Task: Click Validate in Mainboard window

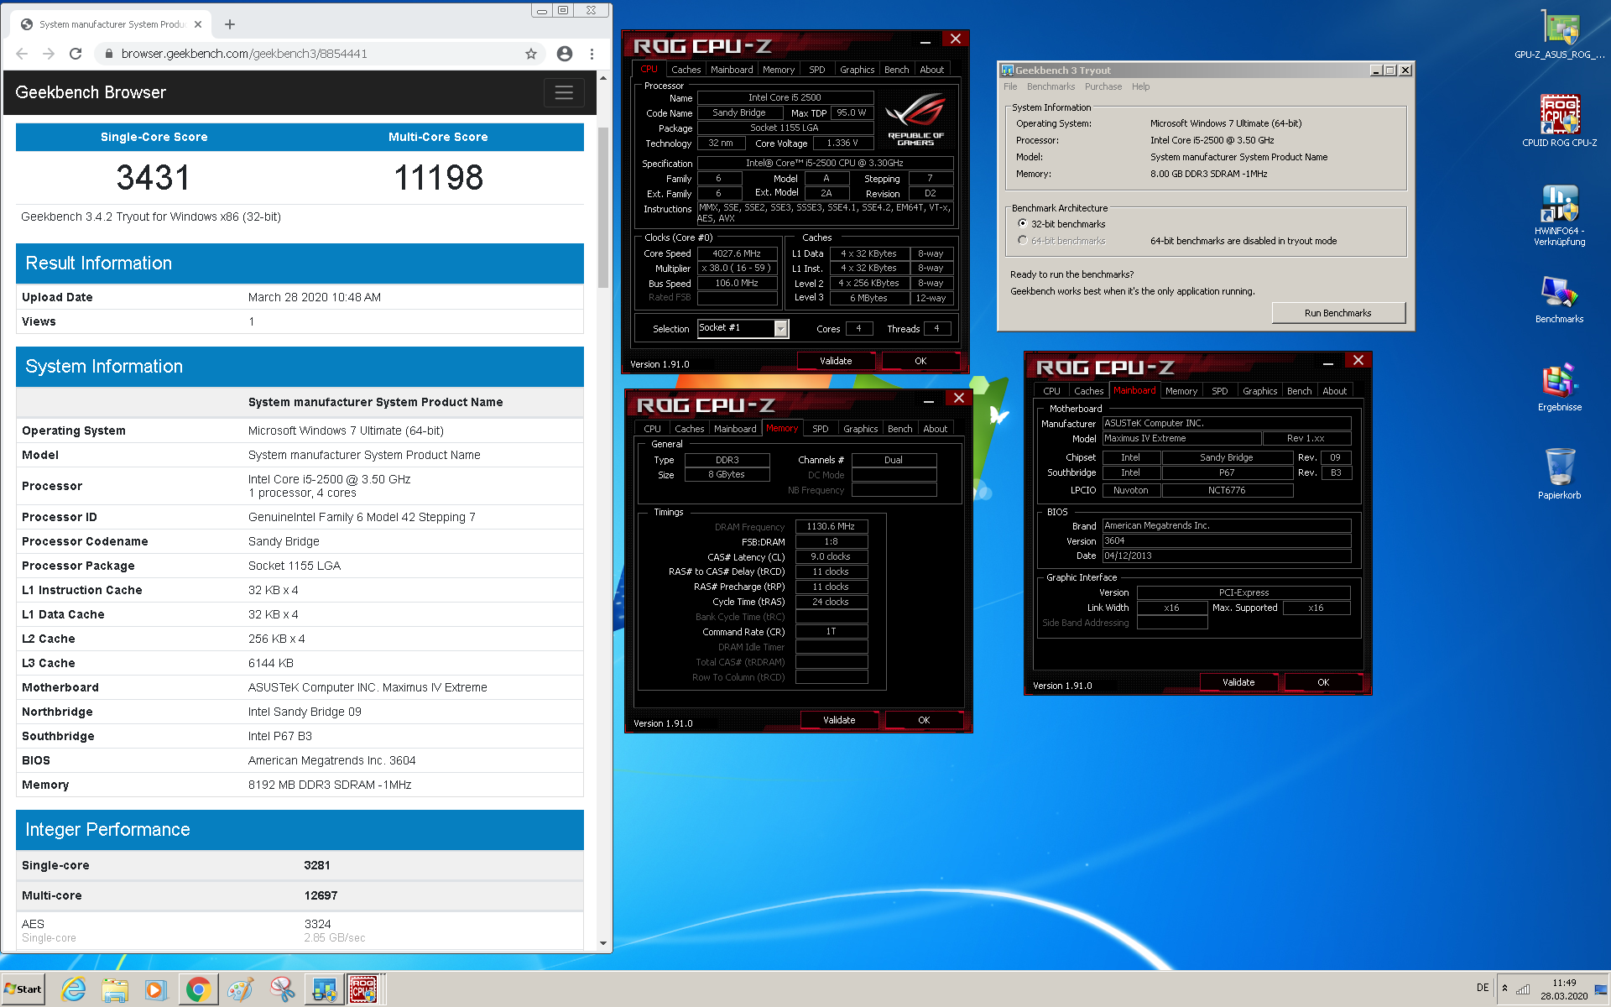Action: click(x=1238, y=682)
